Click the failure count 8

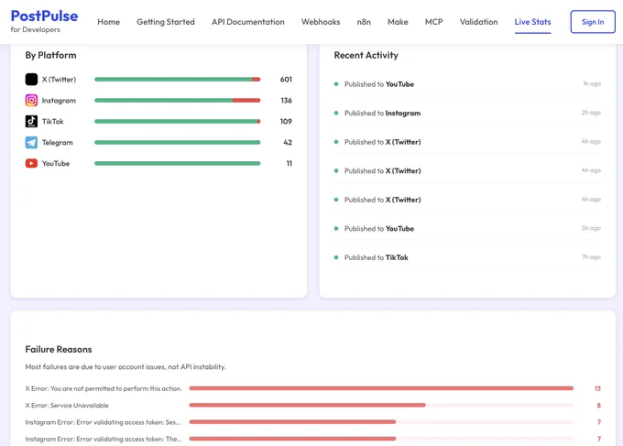pyautogui.click(x=599, y=405)
